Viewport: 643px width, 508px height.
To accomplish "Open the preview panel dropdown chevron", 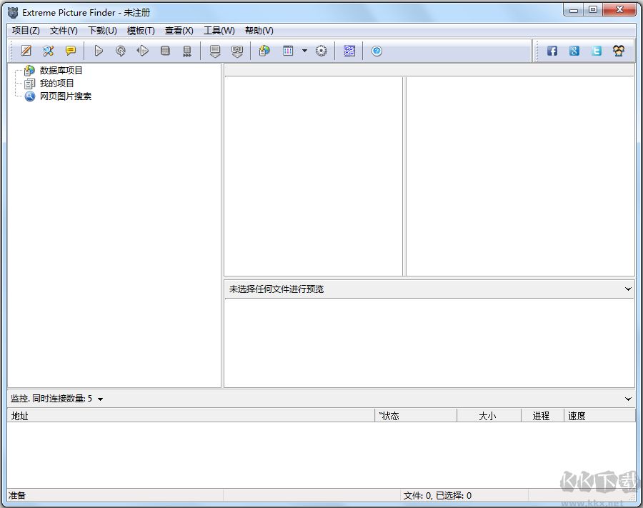I will [x=628, y=289].
